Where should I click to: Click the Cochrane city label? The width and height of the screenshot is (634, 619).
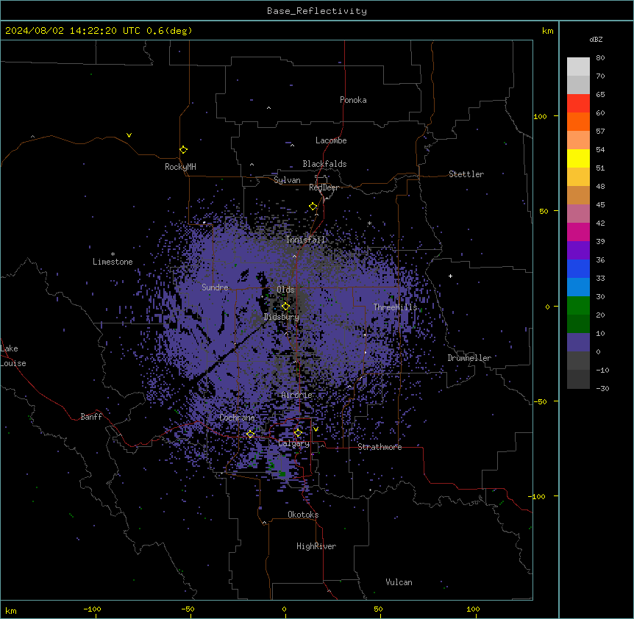point(238,418)
